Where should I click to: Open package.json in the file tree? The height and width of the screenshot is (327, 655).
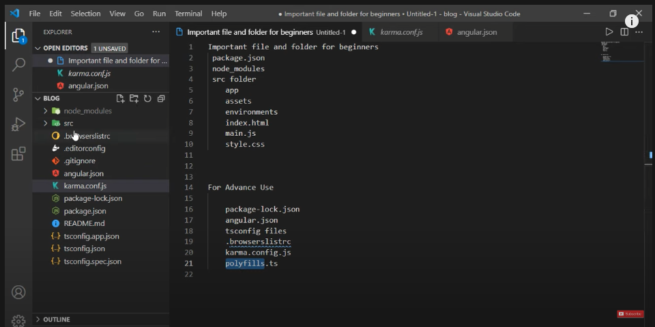85,211
